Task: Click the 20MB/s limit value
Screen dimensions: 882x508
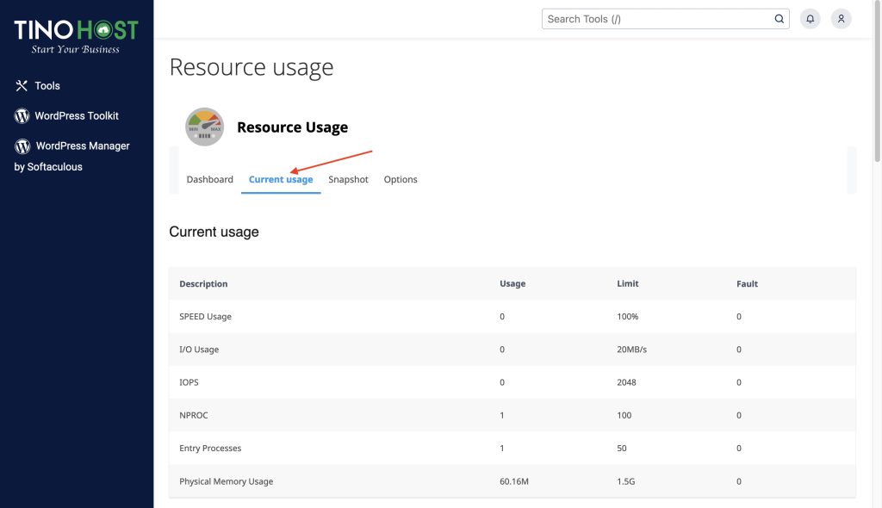Action: point(631,350)
